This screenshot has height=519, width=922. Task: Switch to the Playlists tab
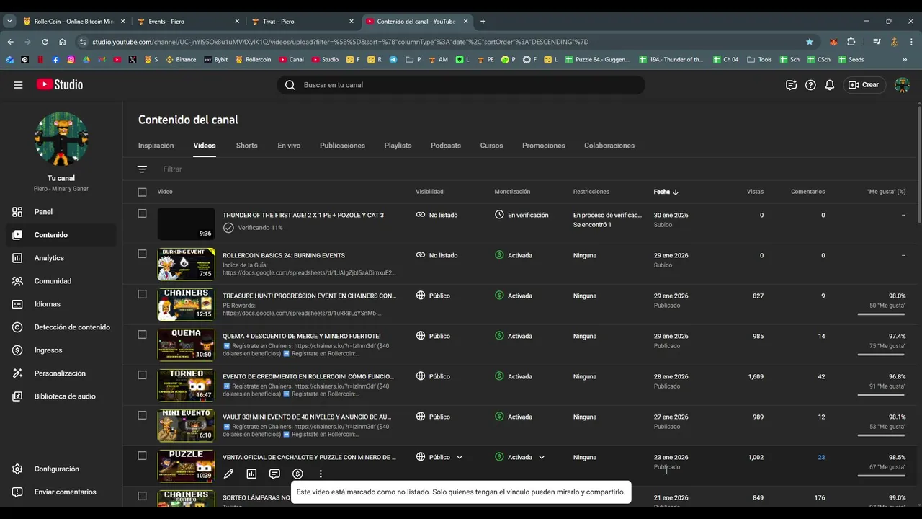(x=398, y=146)
